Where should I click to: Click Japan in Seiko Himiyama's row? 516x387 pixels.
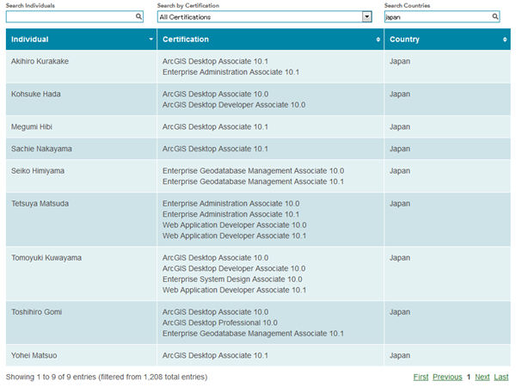pos(400,171)
